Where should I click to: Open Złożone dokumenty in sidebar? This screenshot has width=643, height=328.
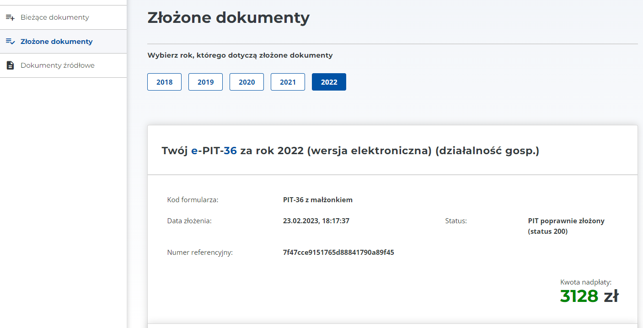tap(63, 42)
